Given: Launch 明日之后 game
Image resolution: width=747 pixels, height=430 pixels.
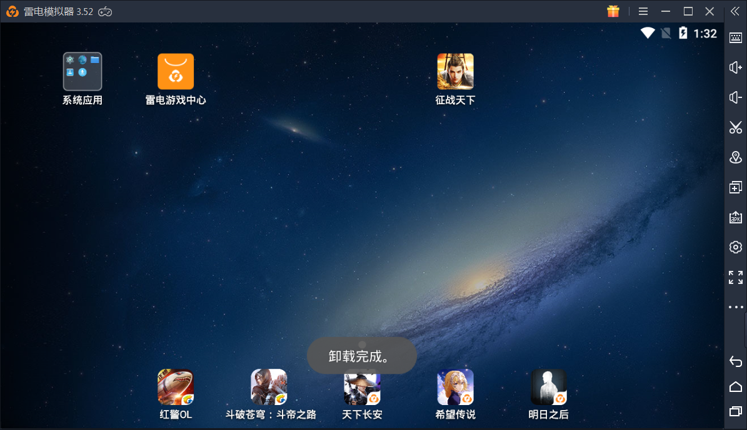Looking at the screenshot, I should click(549, 387).
